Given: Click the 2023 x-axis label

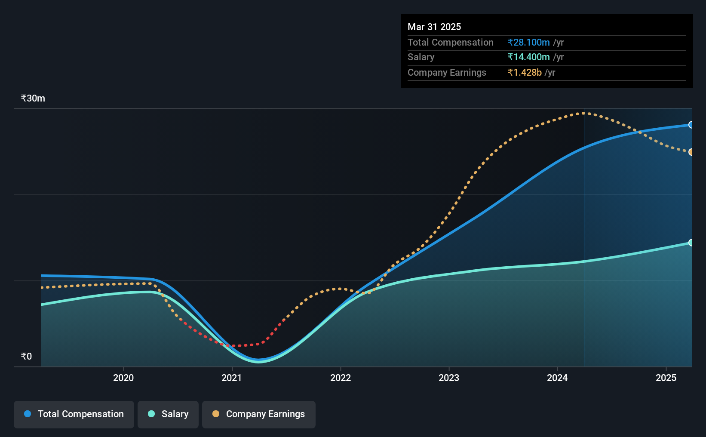Looking at the screenshot, I should (449, 378).
